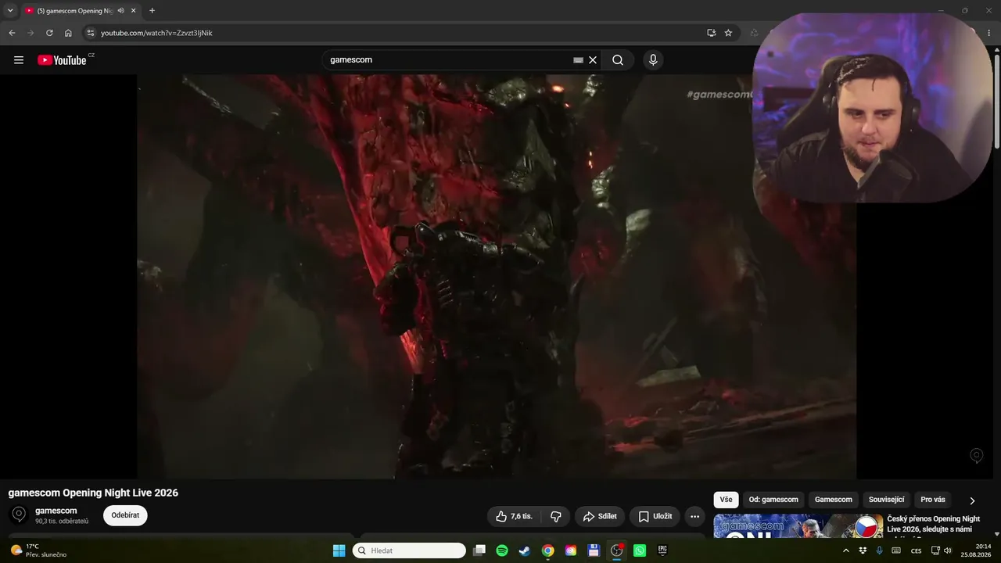The width and height of the screenshot is (1001, 563).
Task: Open the browser home page button
Action: coord(68,33)
